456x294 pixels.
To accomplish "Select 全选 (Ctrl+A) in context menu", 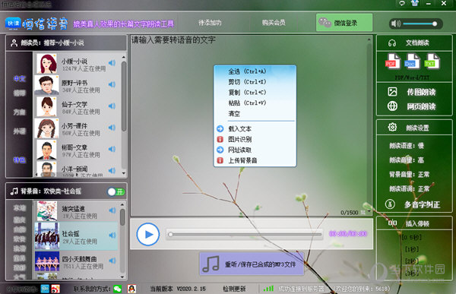I will [247, 71].
